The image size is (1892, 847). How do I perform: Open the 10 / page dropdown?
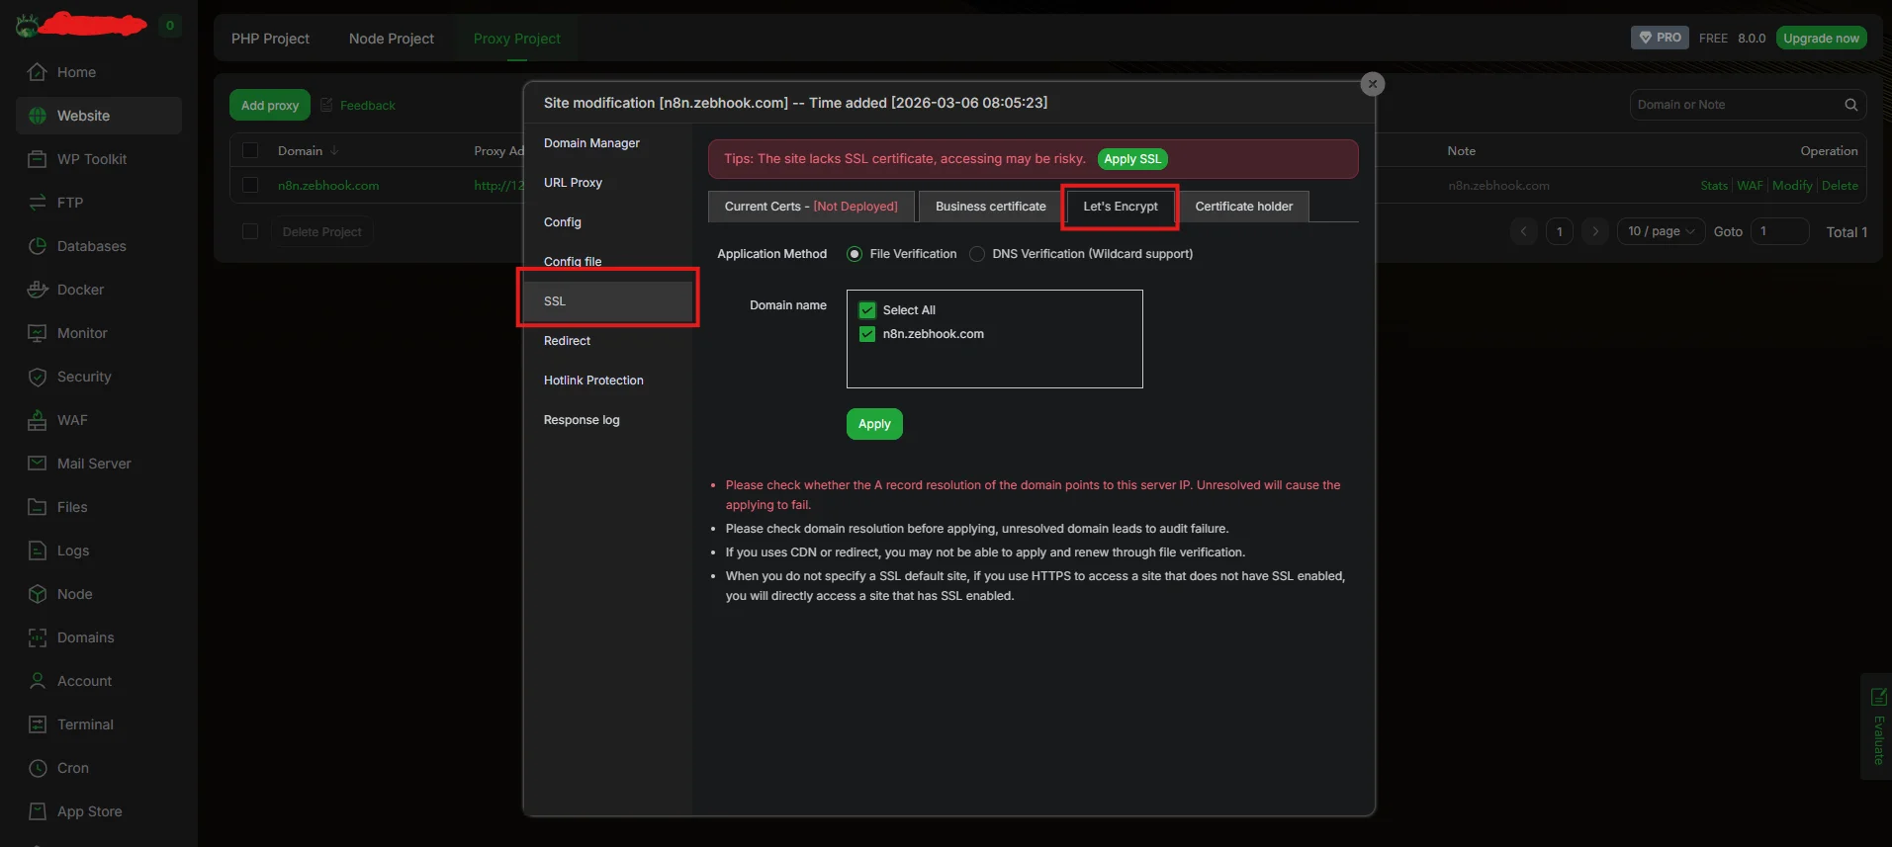(1661, 231)
